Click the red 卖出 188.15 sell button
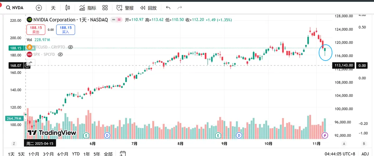This screenshot has height=156, width=374. (36, 30)
